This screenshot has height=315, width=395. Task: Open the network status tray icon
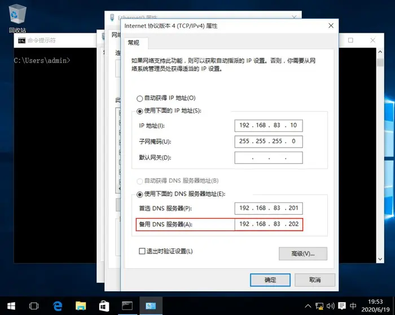(319, 306)
